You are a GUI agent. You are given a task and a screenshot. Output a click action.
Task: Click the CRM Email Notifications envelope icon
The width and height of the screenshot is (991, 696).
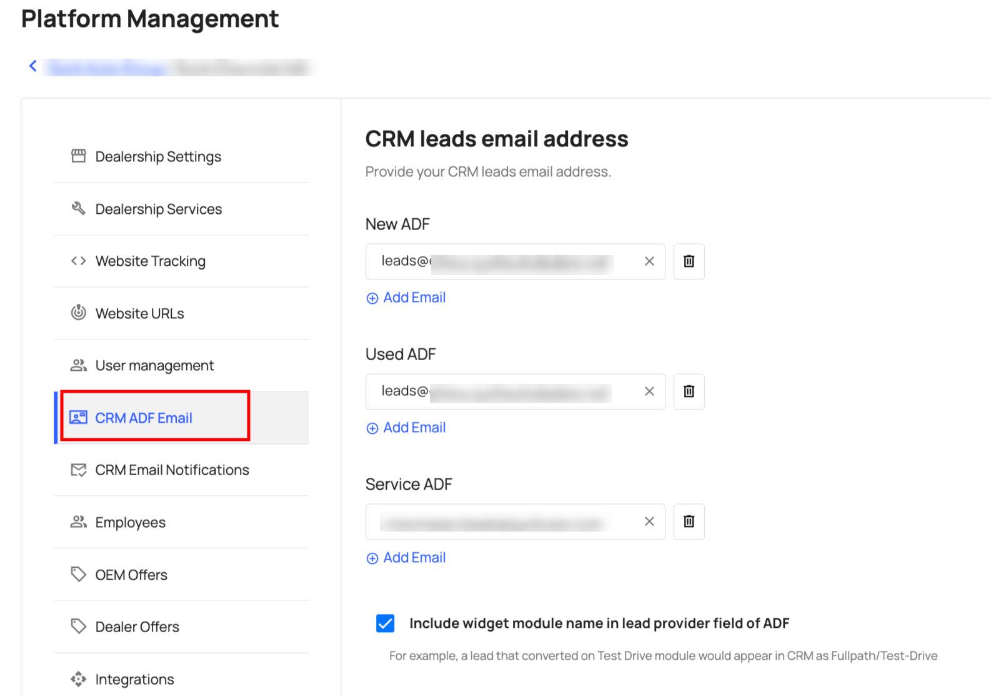coord(78,470)
